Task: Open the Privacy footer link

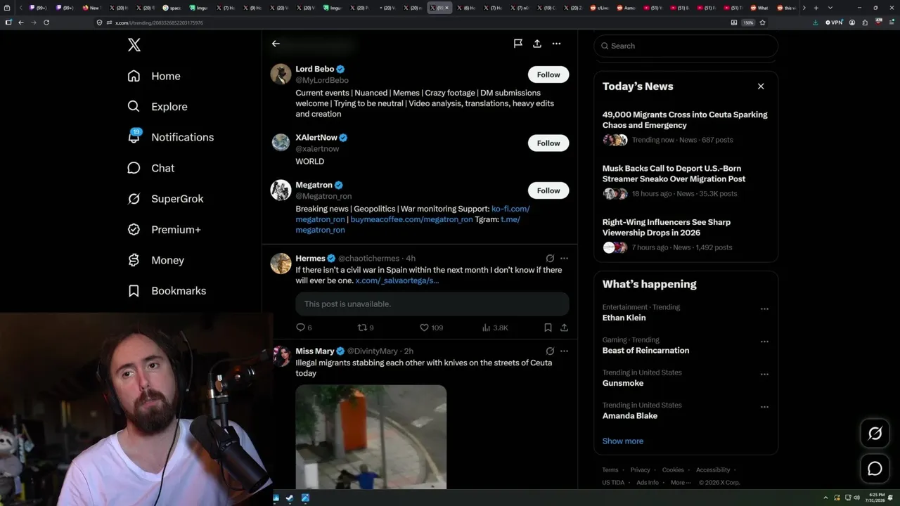Action: [x=641, y=470]
